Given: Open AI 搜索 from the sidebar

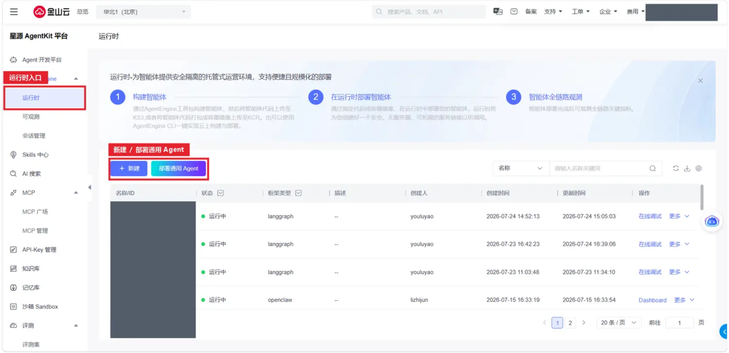Looking at the screenshot, I should point(32,173).
